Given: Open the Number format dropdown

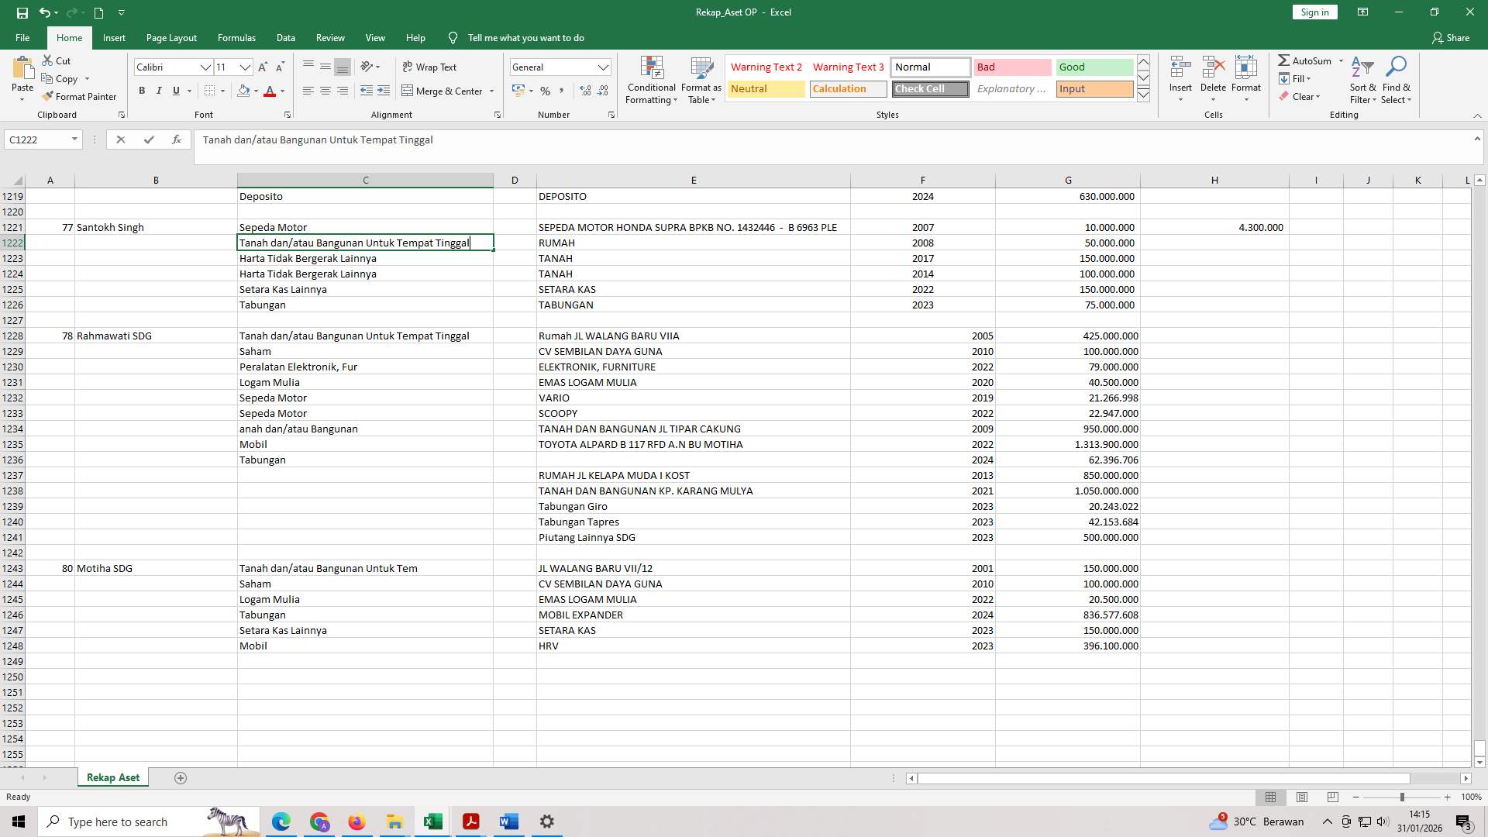Looking at the screenshot, I should pyautogui.click(x=604, y=67).
